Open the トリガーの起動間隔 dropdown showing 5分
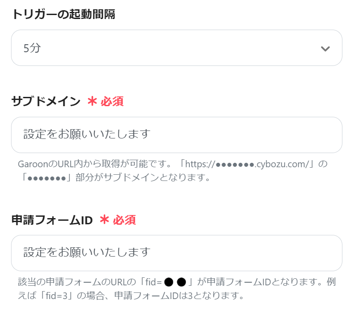 [177, 48]
